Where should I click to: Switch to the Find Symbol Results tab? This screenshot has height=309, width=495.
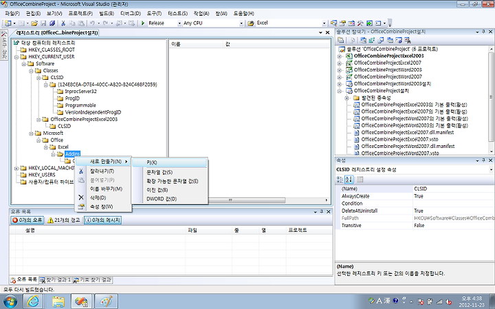(93, 280)
